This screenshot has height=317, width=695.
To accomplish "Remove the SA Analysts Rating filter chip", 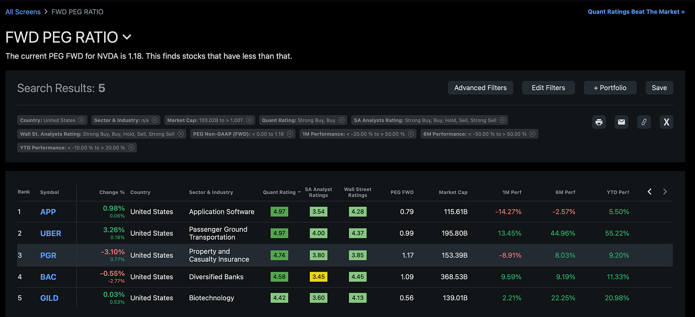I will [502, 120].
